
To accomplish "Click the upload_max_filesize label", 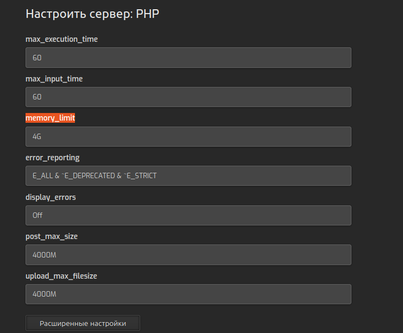I will tap(61, 276).
